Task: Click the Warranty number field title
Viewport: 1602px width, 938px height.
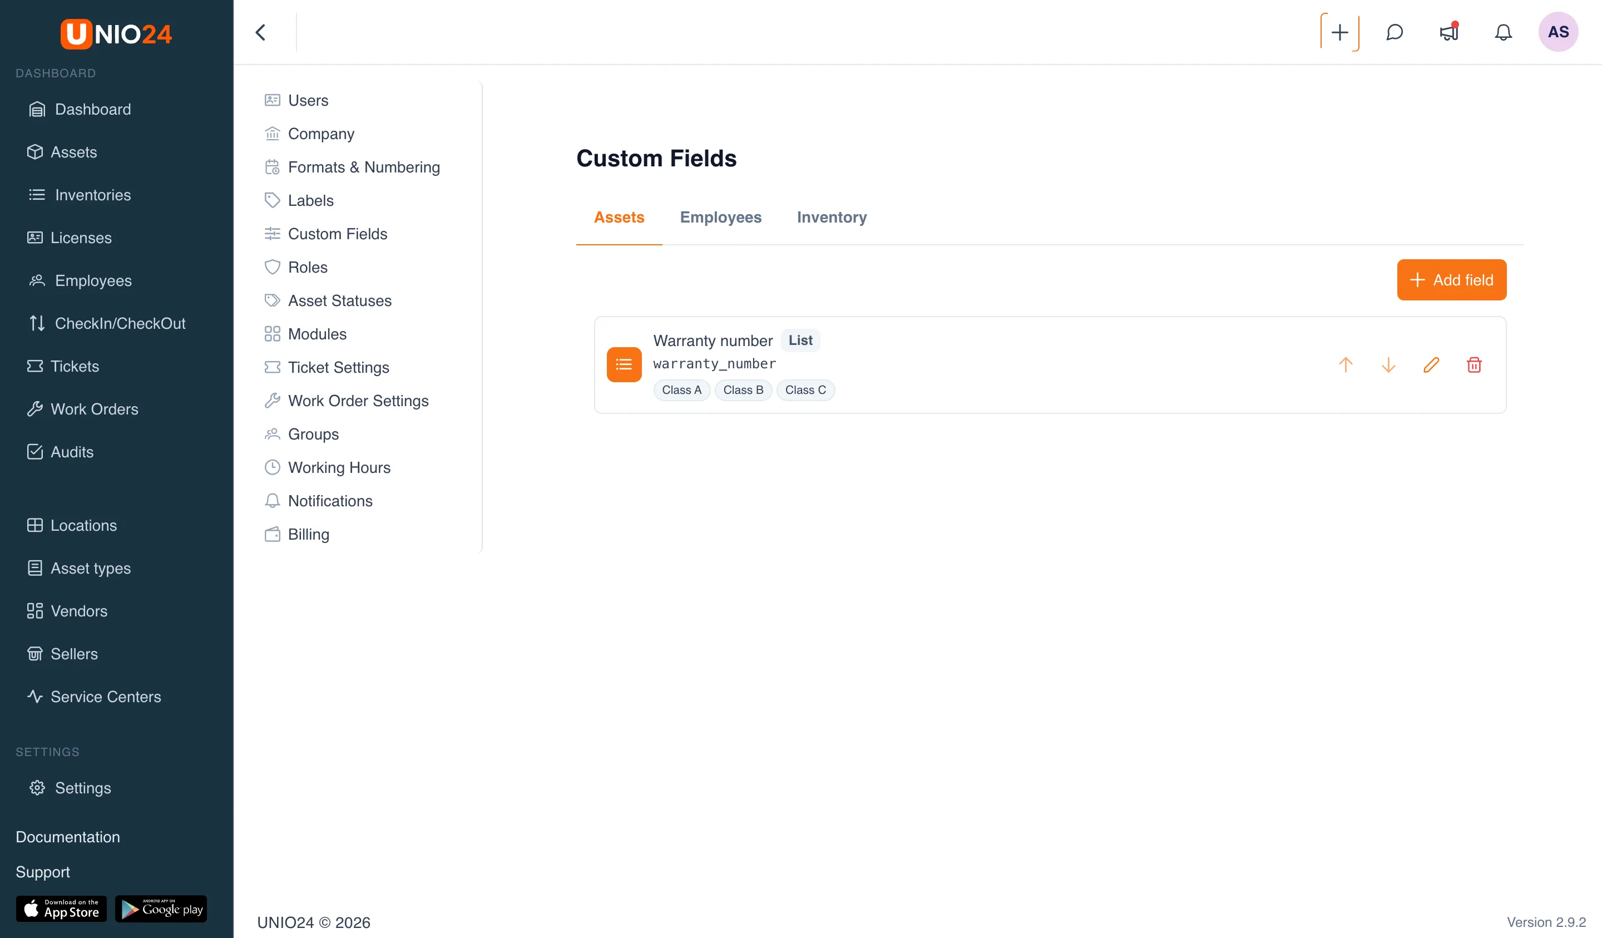Action: 713,341
